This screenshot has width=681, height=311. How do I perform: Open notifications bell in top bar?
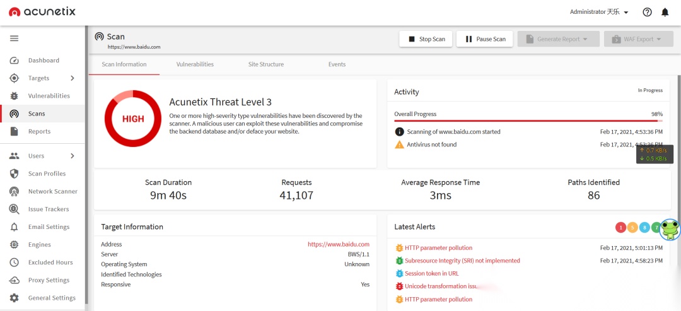665,12
